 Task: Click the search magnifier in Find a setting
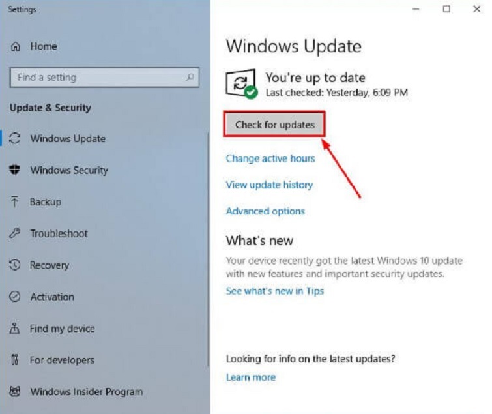[190, 77]
